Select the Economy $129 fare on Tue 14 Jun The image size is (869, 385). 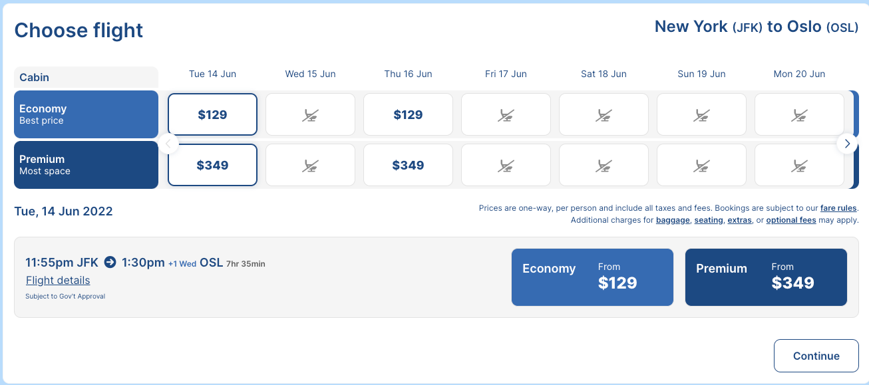(x=212, y=114)
